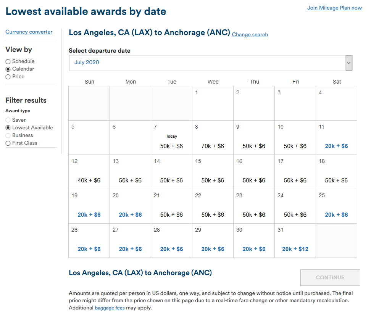Choose the First Class award type

(x=8, y=143)
